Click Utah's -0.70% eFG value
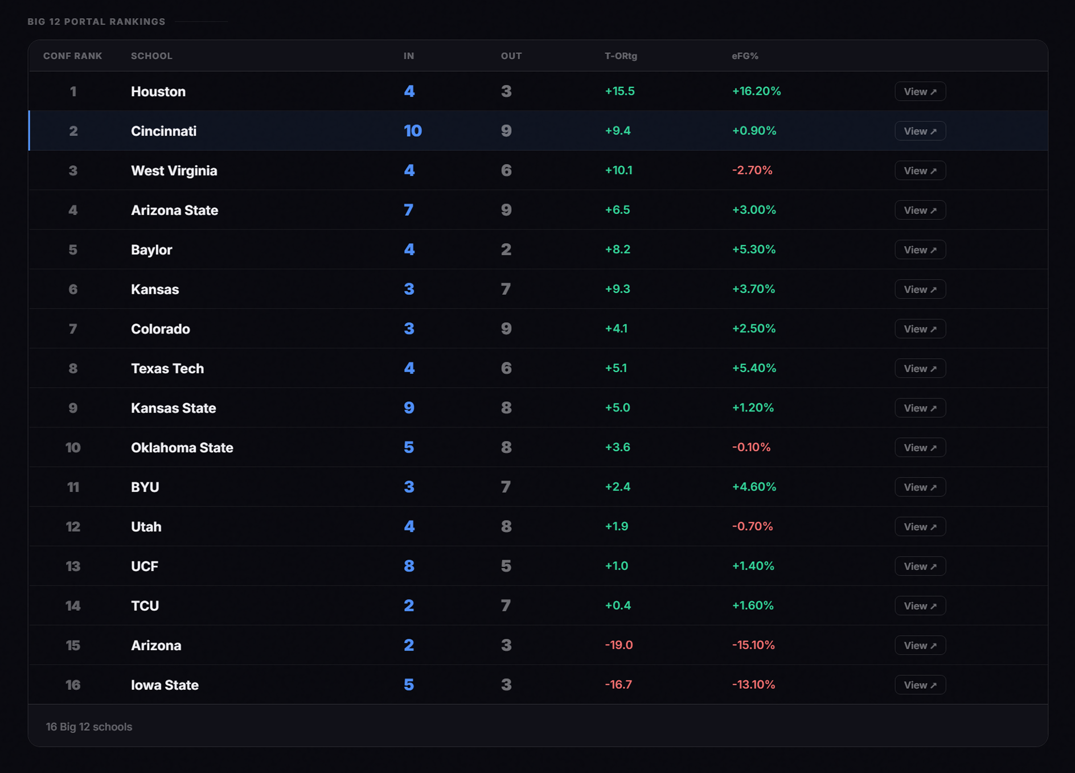1075x773 pixels. (x=752, y=527)
